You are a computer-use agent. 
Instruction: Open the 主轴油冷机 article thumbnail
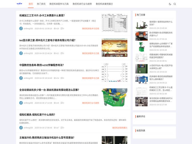point(114,140)
